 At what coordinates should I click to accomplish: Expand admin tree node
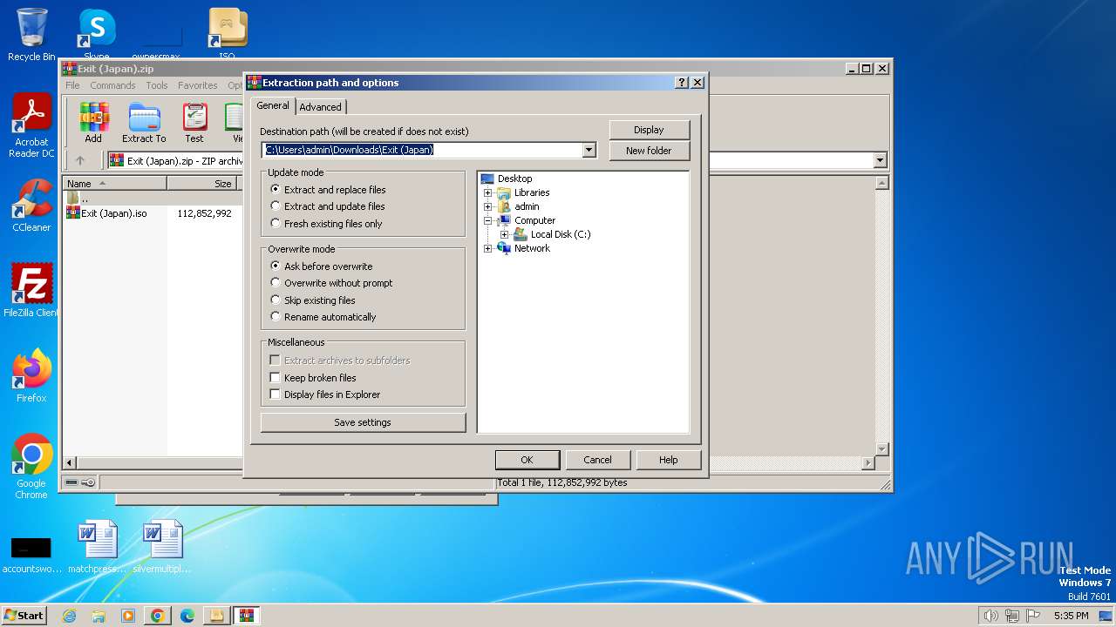point(488,206)
